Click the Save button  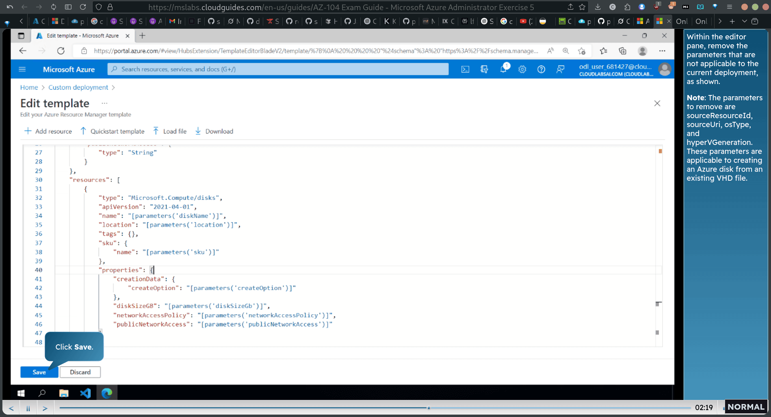pyautogui.click(x=39, y=372)
